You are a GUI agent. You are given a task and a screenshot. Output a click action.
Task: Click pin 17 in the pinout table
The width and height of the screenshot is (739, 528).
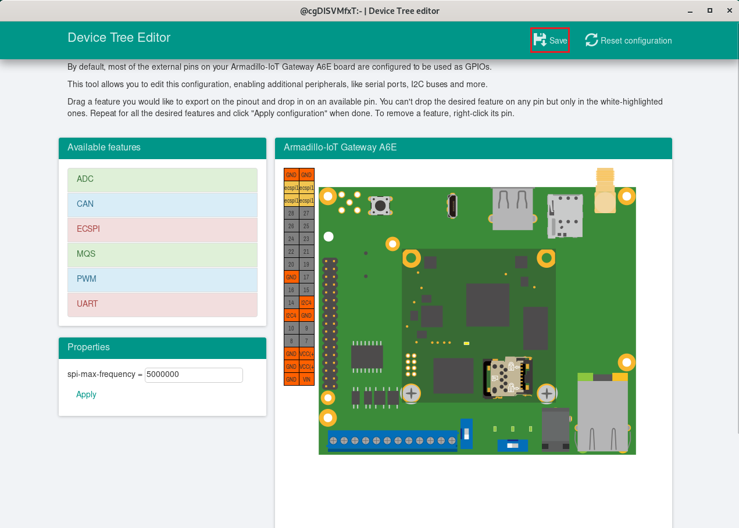point(306,278)
